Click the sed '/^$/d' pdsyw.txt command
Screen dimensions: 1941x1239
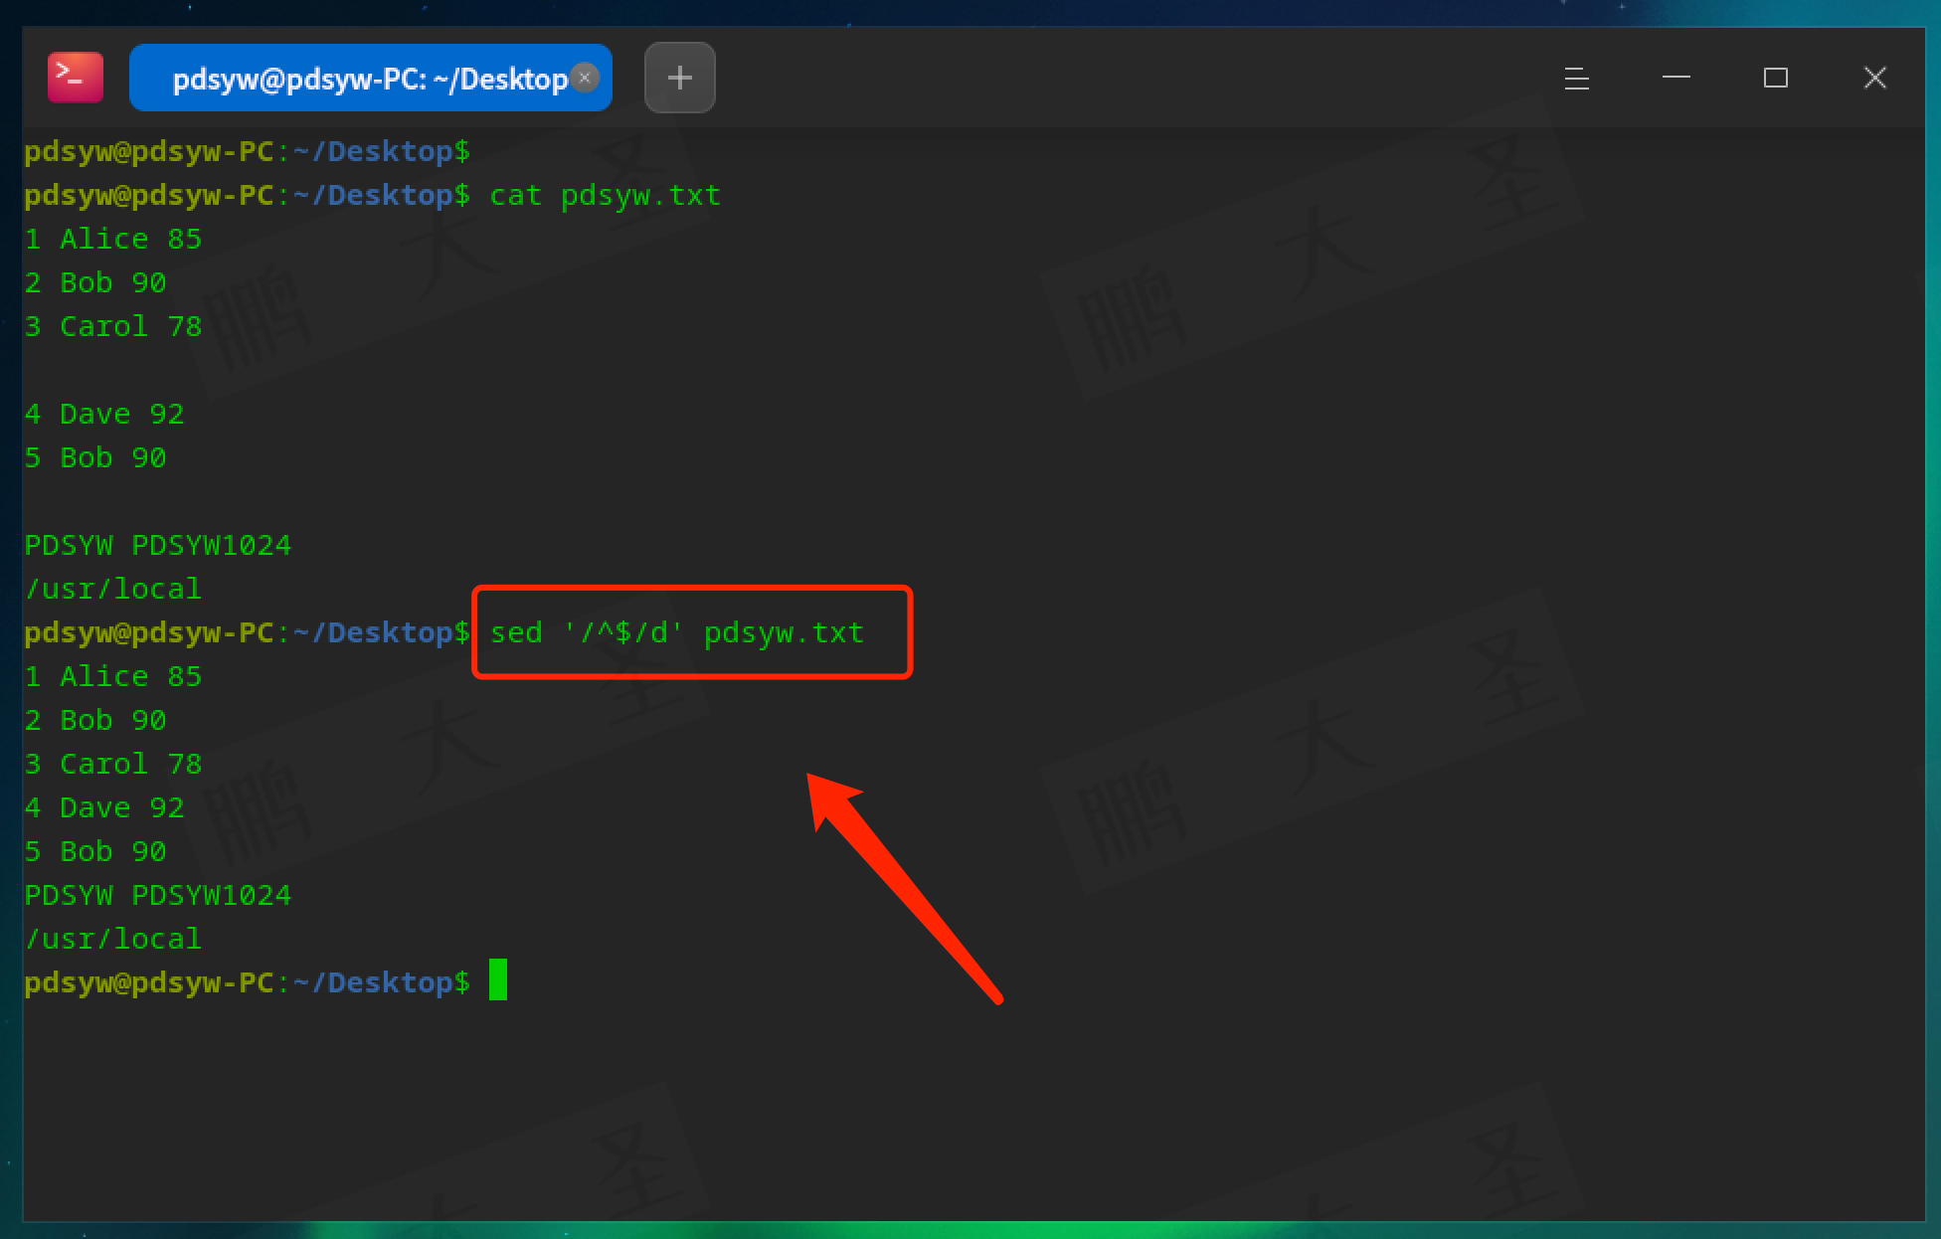tap(676, 632)
